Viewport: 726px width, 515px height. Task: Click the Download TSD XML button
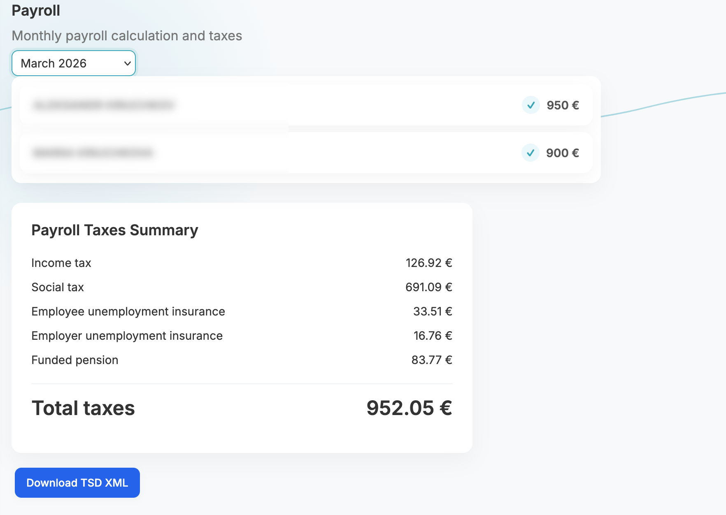pyautogui.click(x=77, y=483)
